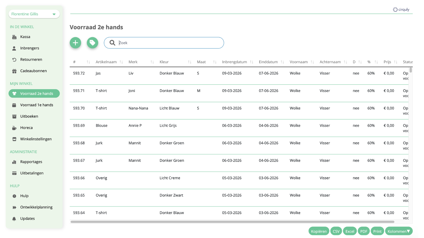This screenshot has height=238, width=424.
Task: Toggle sort order on Prijs column
Action: point(395,62)
